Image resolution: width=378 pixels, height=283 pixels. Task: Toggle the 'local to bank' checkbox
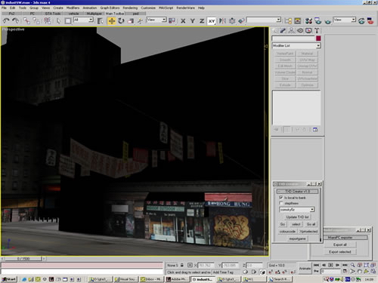pos(280,198)
